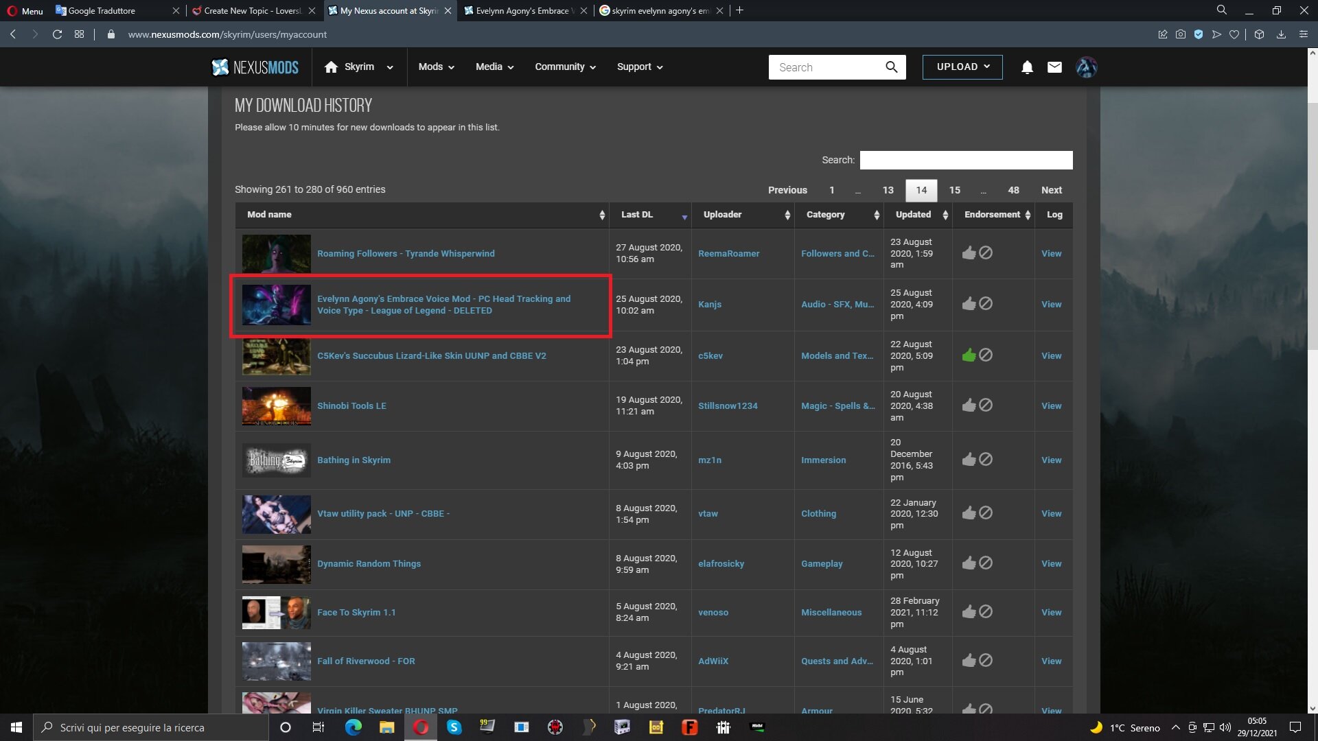Image resolution: width=1318 pixels, height=741 pixels.
Task: Click the Next pagination button
Action: point(1051,190)
